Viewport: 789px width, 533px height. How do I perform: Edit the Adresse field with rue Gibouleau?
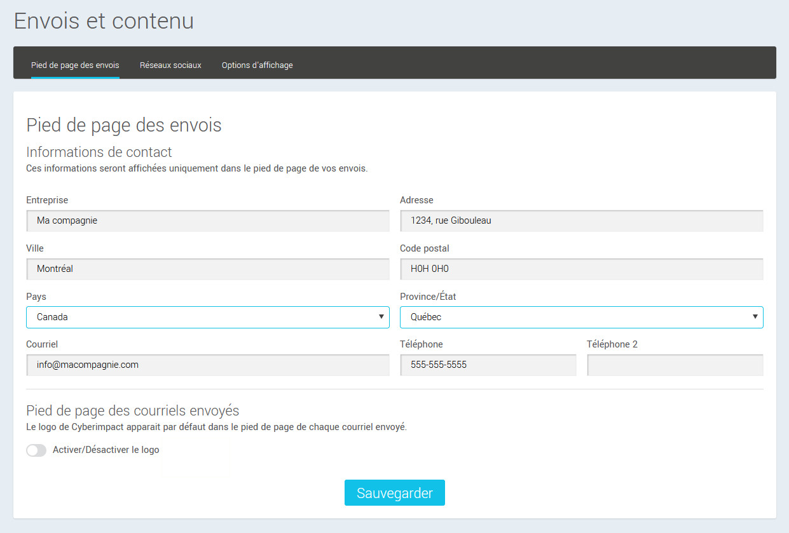[x=581, y=220]
